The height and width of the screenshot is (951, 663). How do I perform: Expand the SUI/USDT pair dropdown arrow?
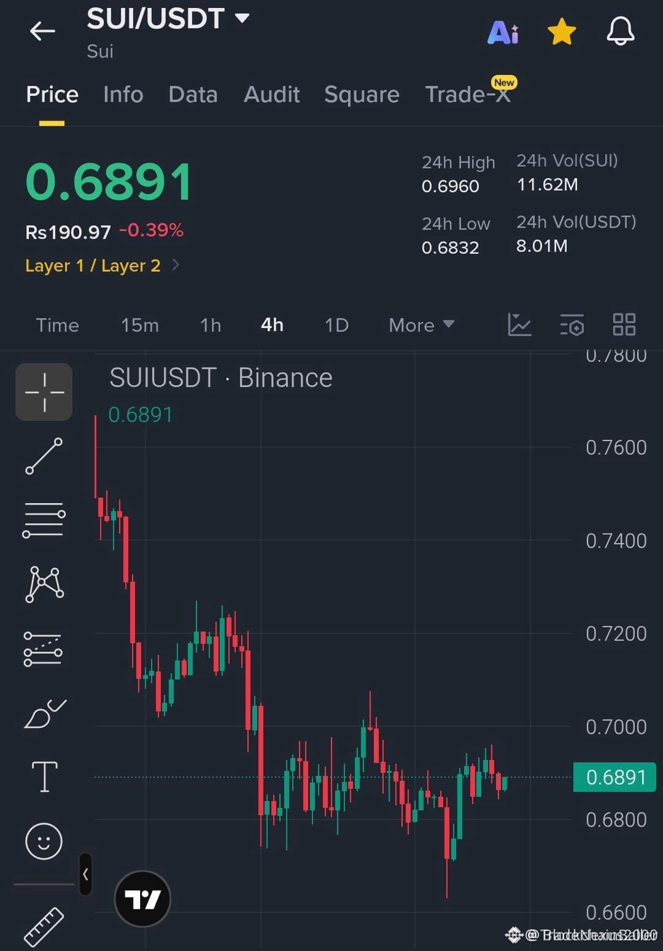(242, 18)
